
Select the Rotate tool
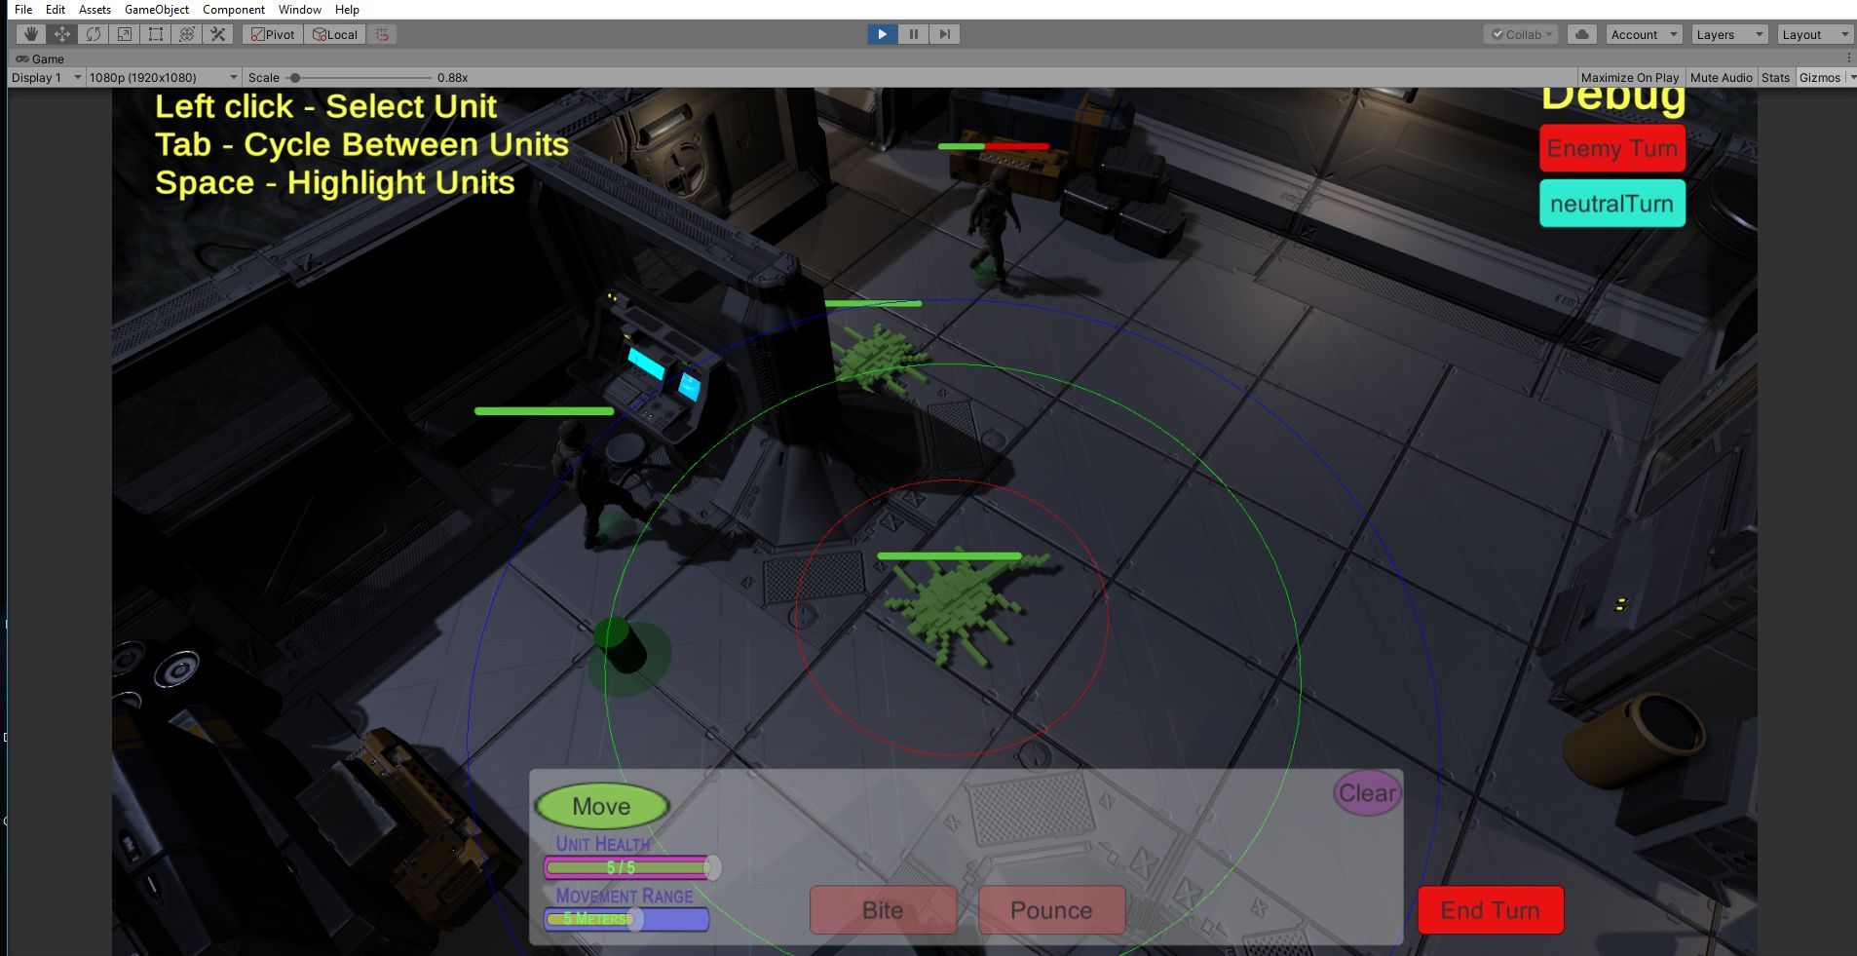coord(93,34)
